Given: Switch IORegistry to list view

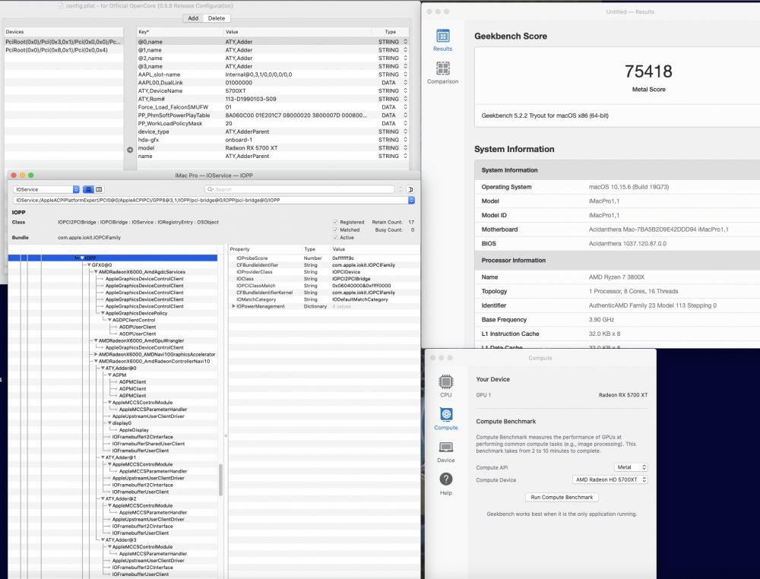Looking at the screenshot, I should coord(88,189).
